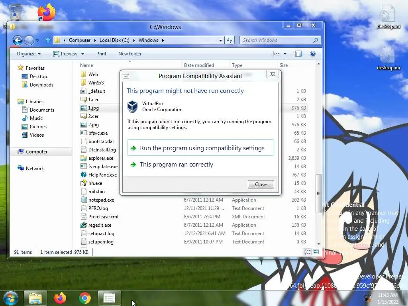Expand the address bar history dropdown
Screen dimensions: 408x306
click(x=220, y=40)
